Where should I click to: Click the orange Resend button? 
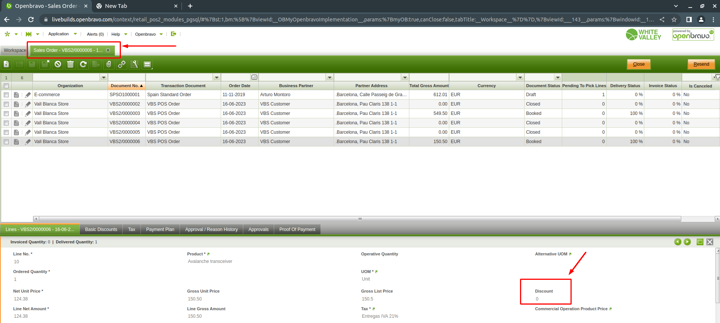point(701,64)
